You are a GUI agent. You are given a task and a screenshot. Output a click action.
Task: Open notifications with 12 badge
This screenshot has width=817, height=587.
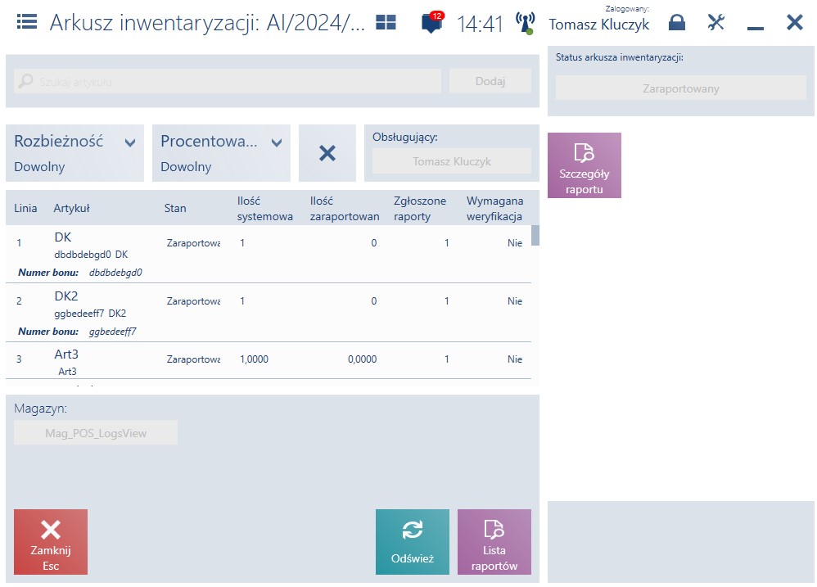432,22
